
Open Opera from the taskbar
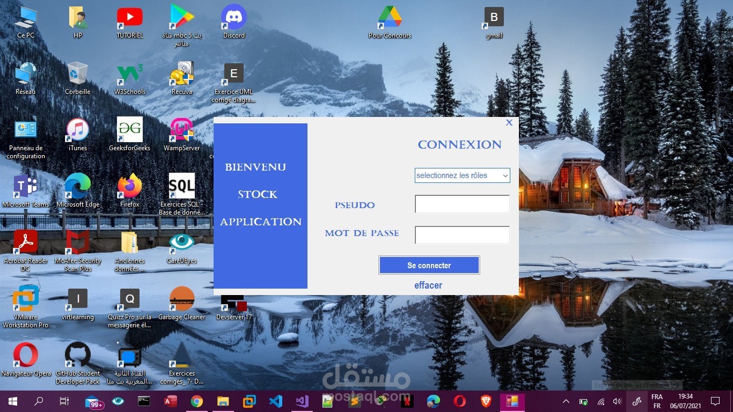460,401
